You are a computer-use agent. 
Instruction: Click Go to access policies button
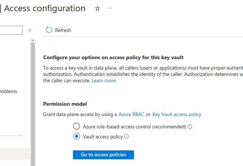click(x=103, y=155)
